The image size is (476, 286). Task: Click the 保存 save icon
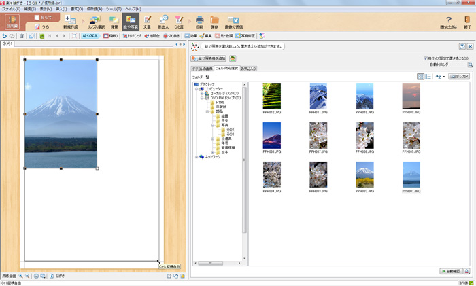click(x=214, y=22)
